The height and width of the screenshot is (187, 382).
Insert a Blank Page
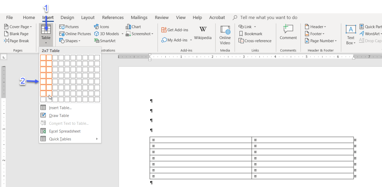16,34
